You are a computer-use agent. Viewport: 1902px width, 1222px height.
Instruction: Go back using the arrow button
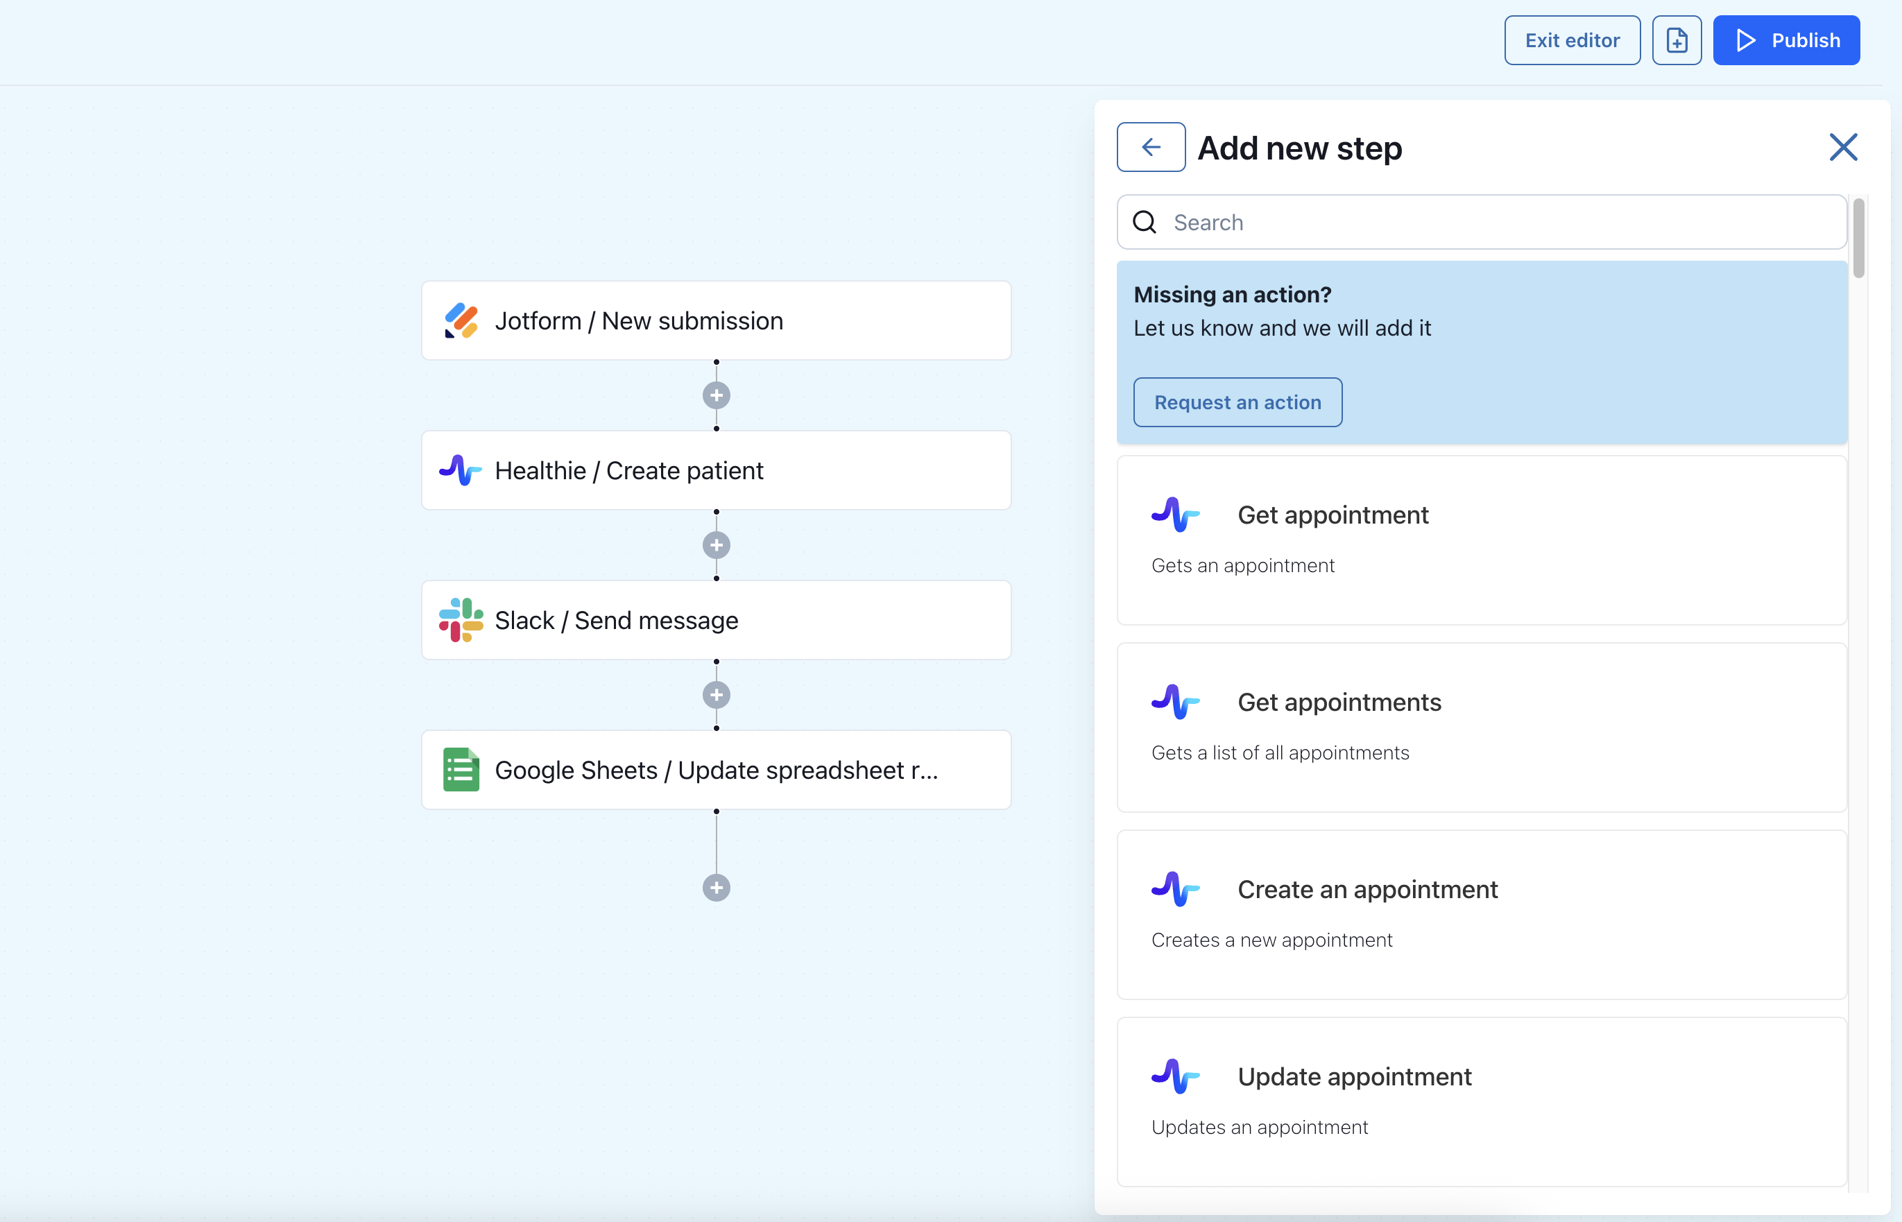[x=1151, y=147]
